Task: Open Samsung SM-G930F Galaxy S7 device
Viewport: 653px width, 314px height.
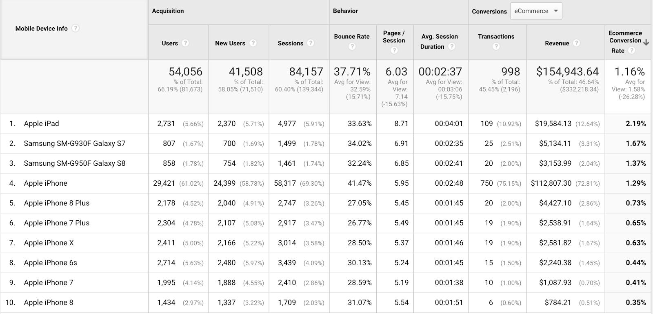Action: 75,143
